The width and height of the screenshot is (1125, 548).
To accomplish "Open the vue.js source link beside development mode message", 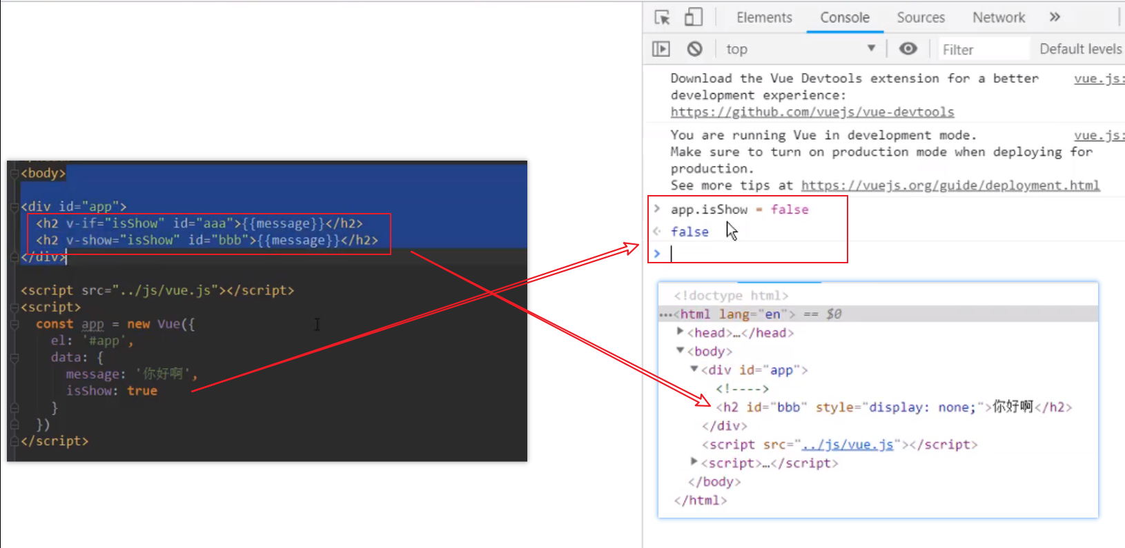I will click(x=1099, y=136).
